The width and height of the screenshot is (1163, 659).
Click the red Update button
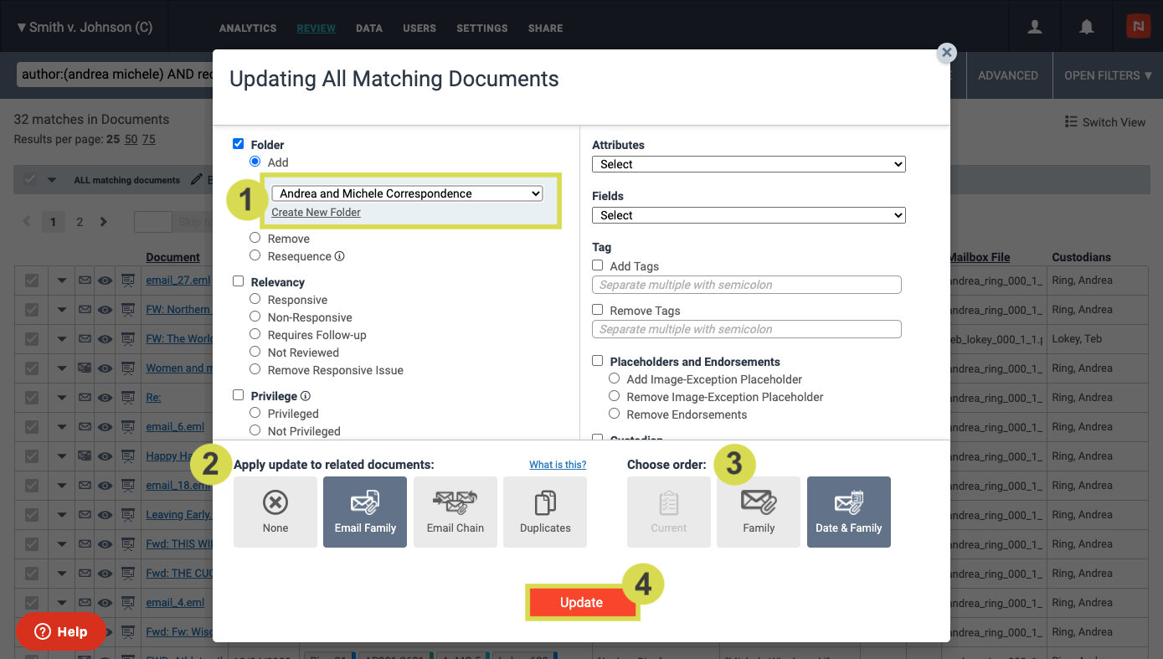click(x=581, y=602)
